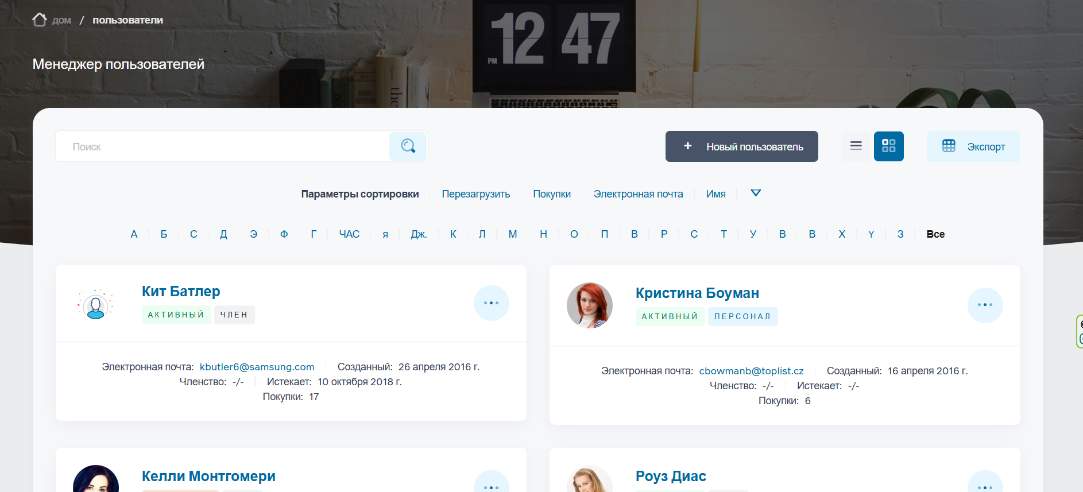Go to дом breadcrumb link
This screenshot has height=492, width=1083.
(x=61, y=21)
